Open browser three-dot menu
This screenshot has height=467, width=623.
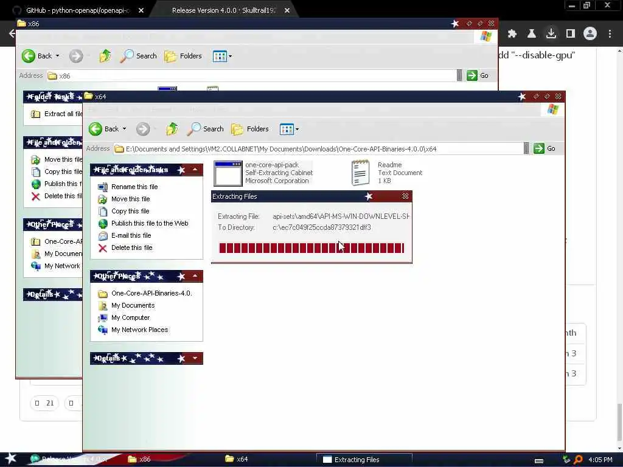point(610,34)
